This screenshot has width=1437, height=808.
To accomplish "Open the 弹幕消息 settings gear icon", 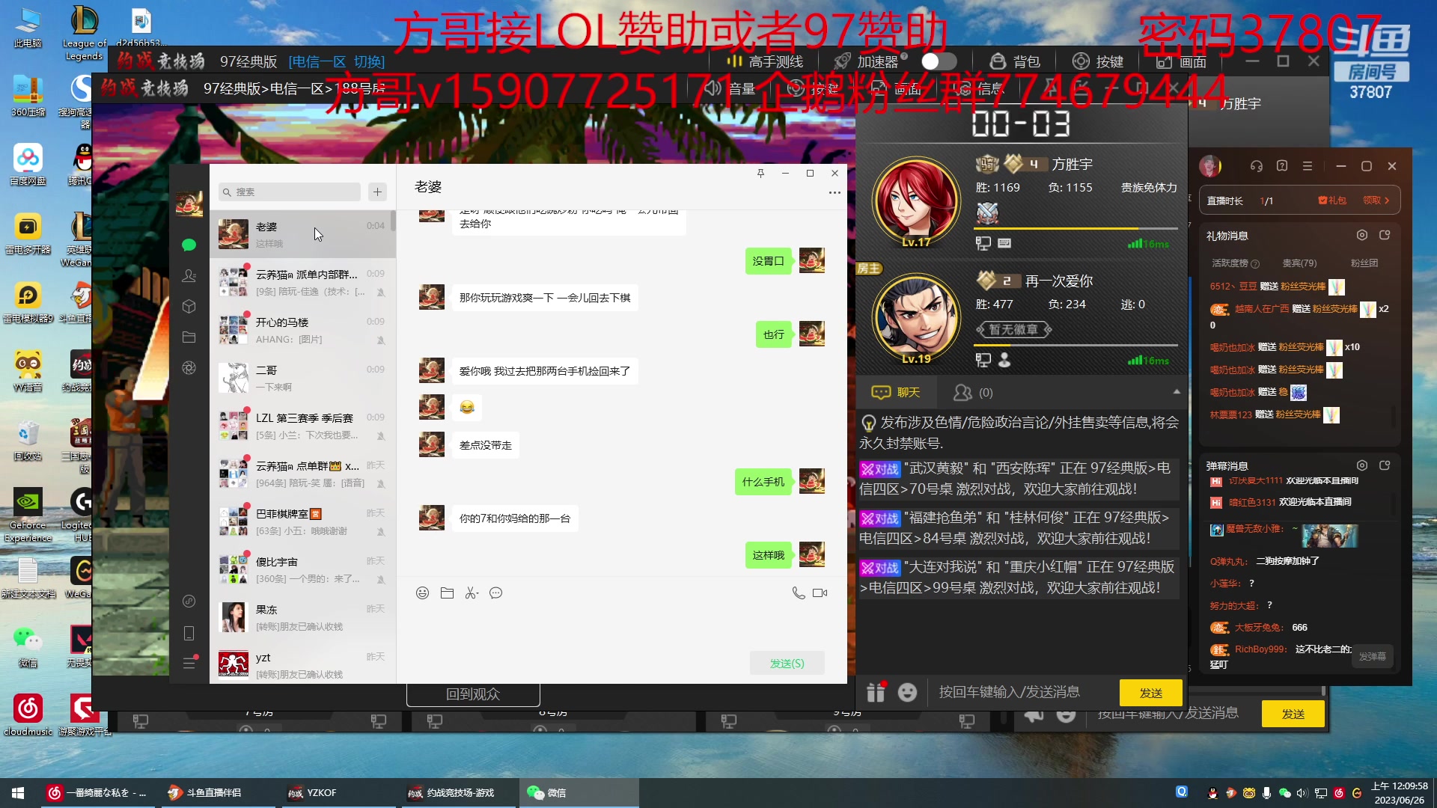I will pos(1362,465).
